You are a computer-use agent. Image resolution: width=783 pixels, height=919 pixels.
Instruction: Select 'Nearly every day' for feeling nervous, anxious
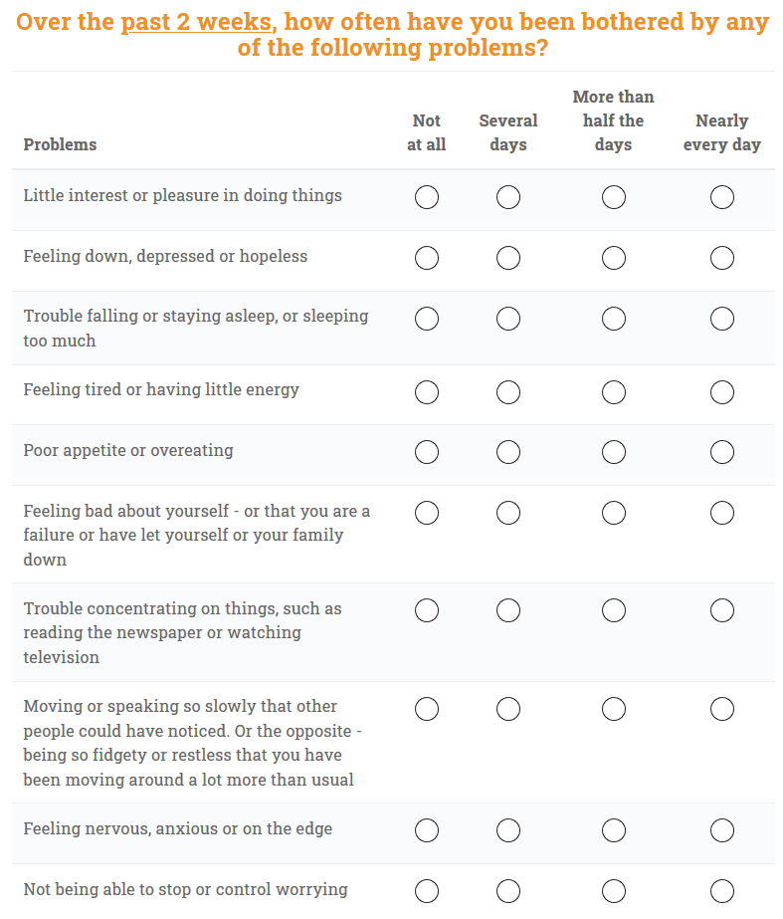coord(722,830)
